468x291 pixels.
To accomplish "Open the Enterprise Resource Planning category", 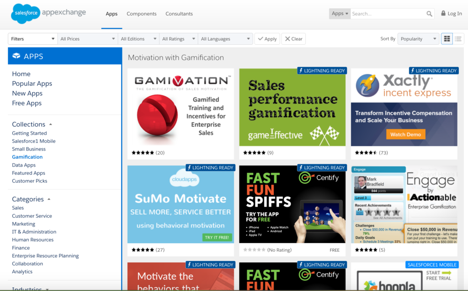I will point(45,256).
